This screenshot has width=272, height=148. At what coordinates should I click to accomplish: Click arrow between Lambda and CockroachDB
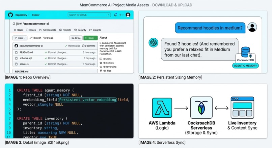click(x=181, y=108)
